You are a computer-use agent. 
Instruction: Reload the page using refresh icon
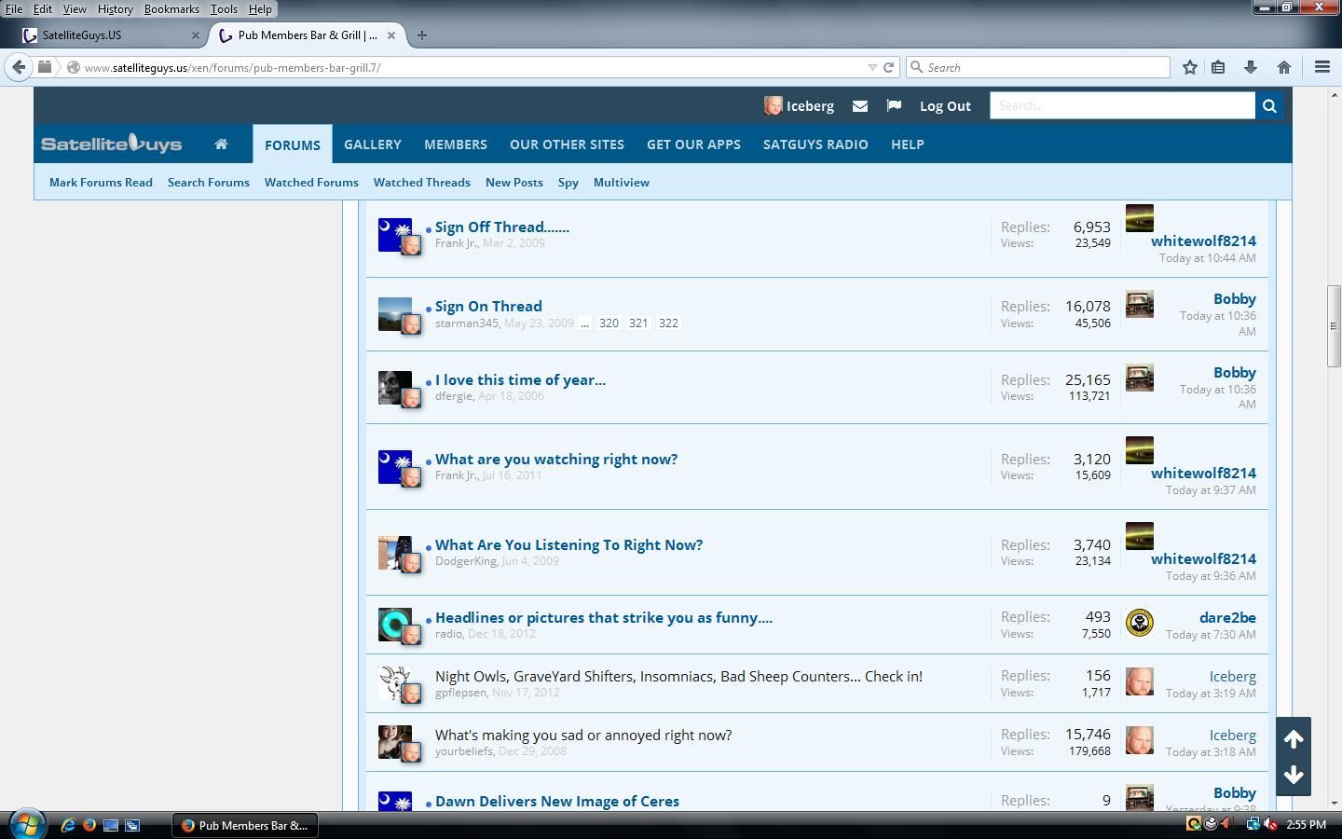(889, 67)
